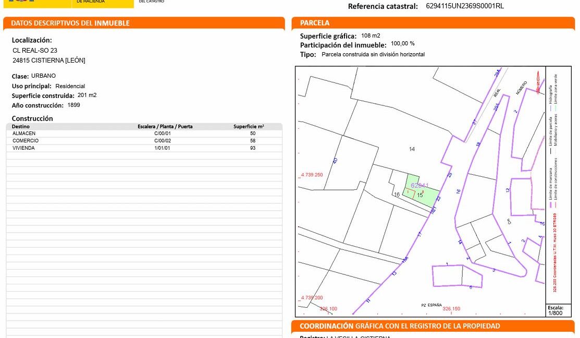Click cell 'C/00/02' in COMERCIO row
This screenshot has height=338, width=580.
click(x=163, y=141)
